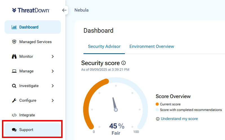Click the Dashboard page heading

pyautogui.click(x=98, y=30)
